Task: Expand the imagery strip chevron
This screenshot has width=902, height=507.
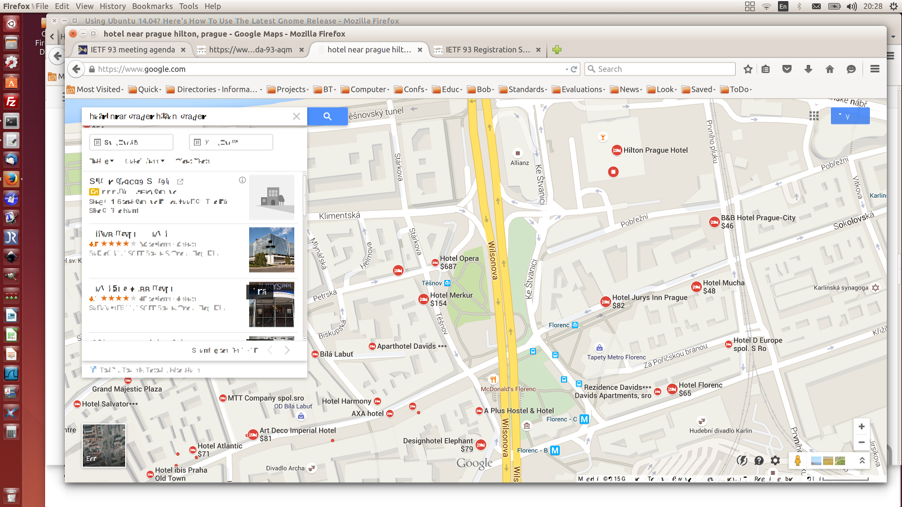Action: [862, 461]
